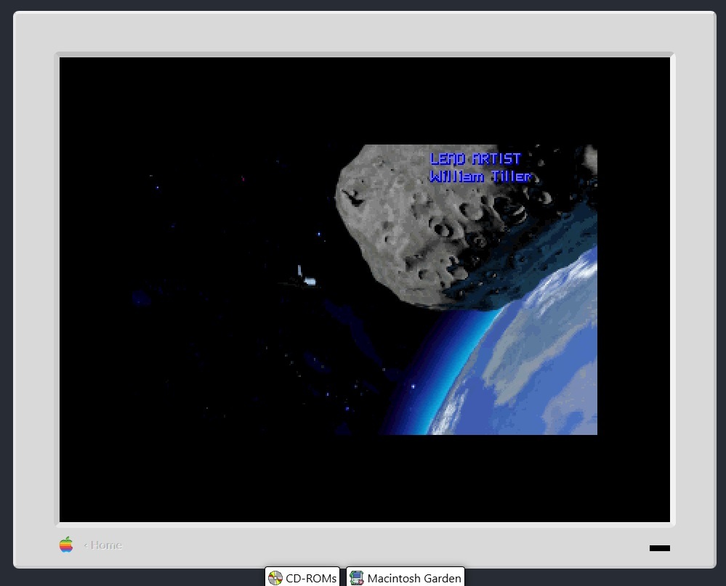726x586 pixels.
Task: Click the rainbow Apple logo
Action: [x=66, y=545]
